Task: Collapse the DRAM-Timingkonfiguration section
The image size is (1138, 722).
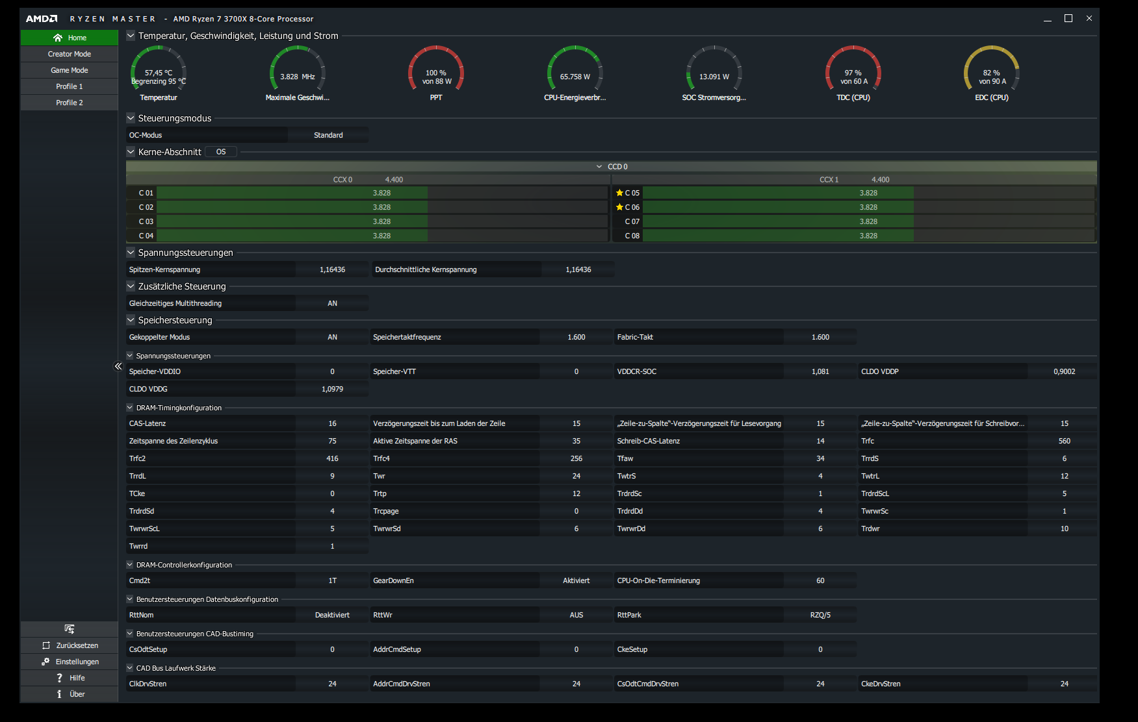Action: pyautogui.click(x=130, y=408)
